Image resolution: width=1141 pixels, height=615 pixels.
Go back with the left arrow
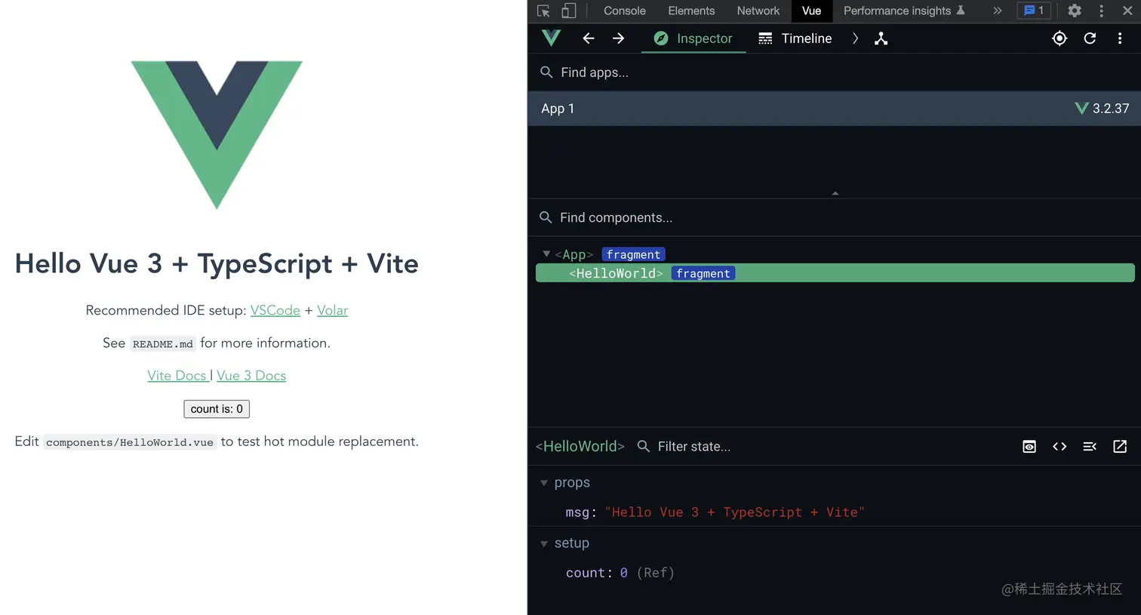pyautogui.click(x=589, y=38)
